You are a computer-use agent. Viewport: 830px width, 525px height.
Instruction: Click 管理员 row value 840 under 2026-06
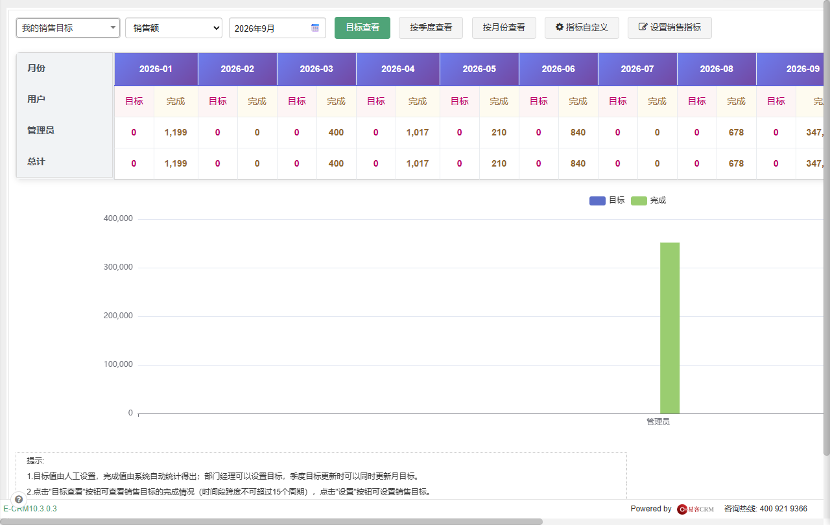[x=578, y=132]
